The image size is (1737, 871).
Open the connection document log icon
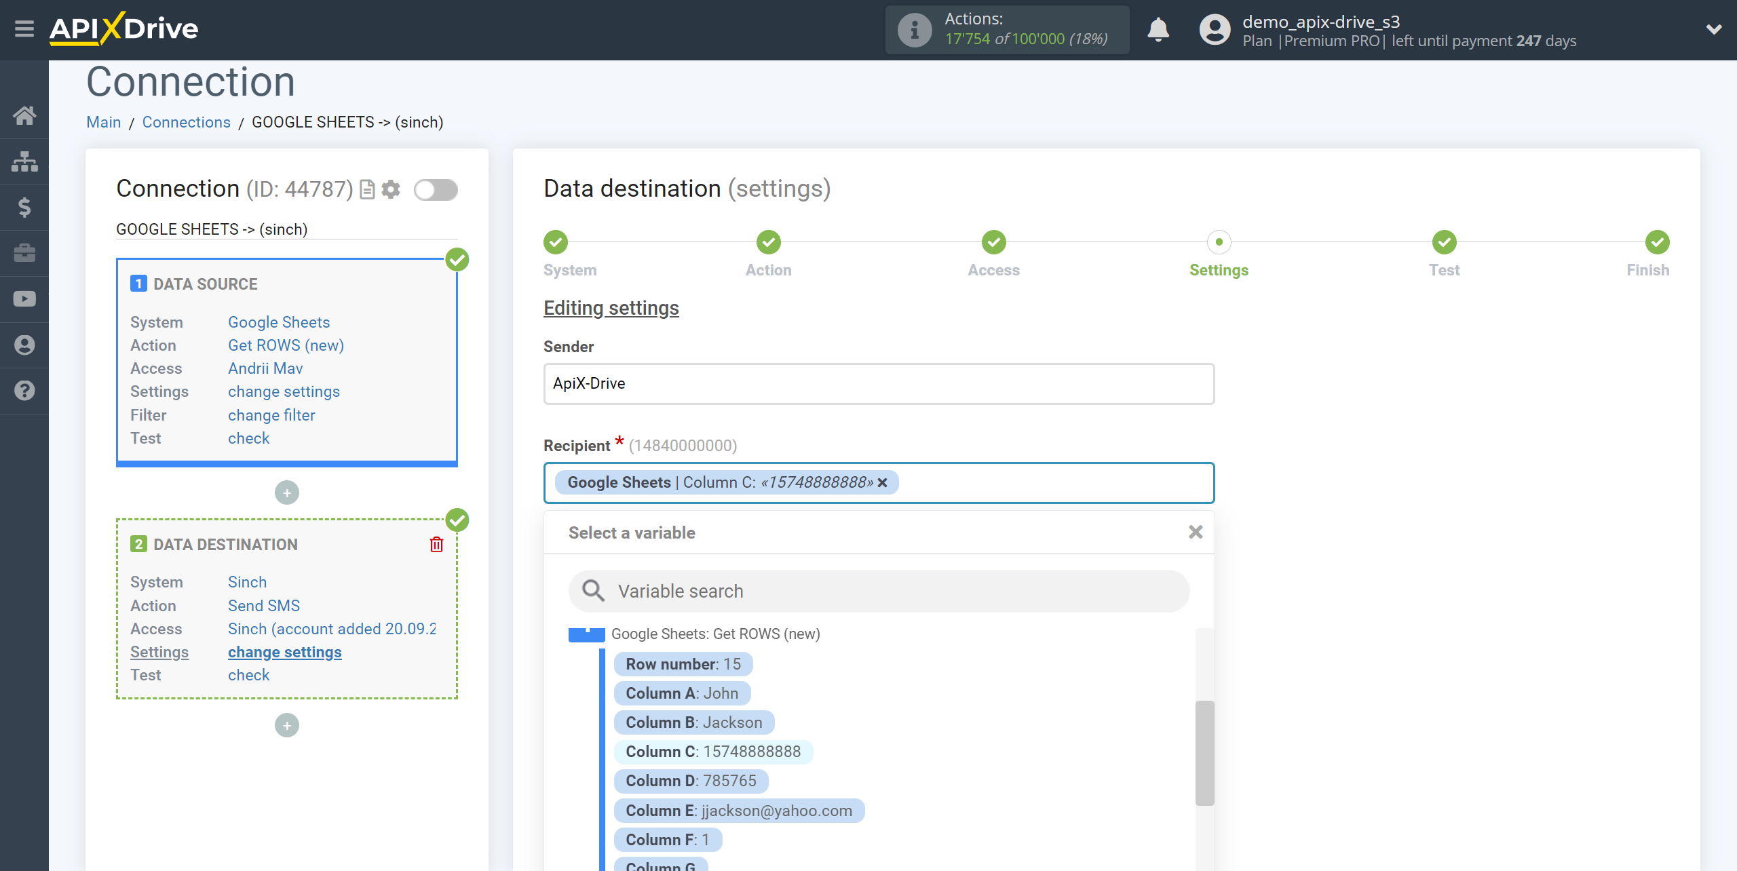tap(367, 189)
